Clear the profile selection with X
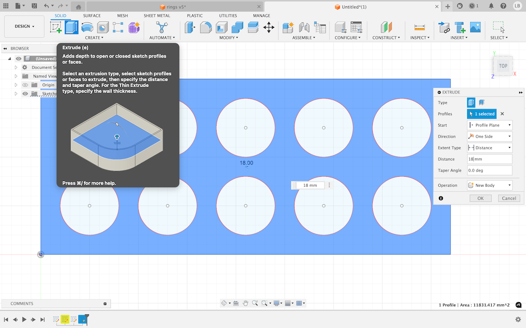526x328 pixels. 502,114
